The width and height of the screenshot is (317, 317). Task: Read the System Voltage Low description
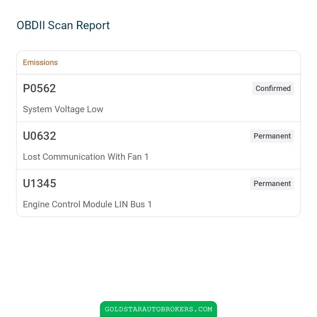(x=63, y=109)
